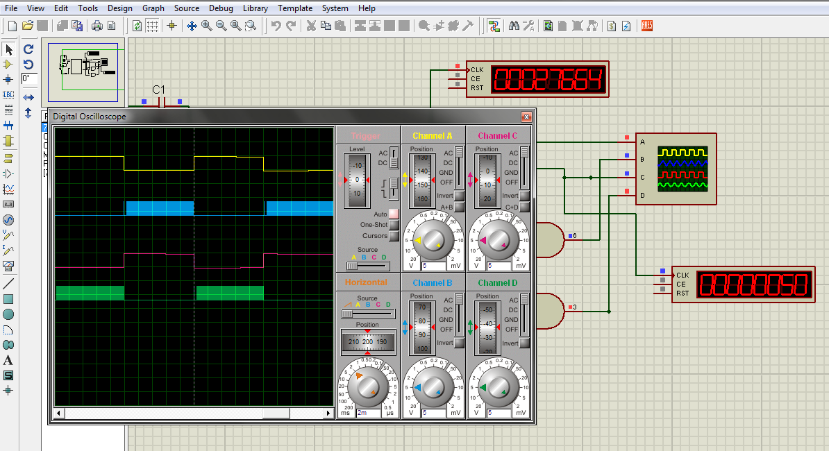Adjust Channel D coupling slider

(525, 315)
